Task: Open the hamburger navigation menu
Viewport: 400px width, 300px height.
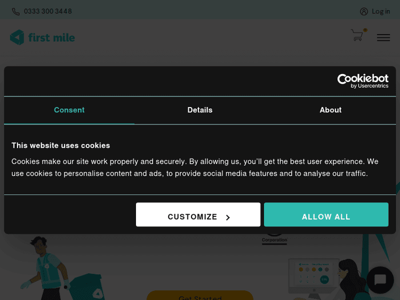Action: coord(383,37)
